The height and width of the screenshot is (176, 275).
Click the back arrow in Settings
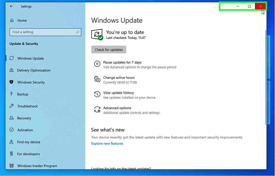pos(11,6)
